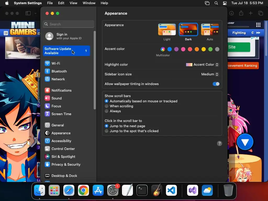The width and height of the screenshot is (268, 201).
Task: Click the green Site button in the ad
Action: click(239, 47)
